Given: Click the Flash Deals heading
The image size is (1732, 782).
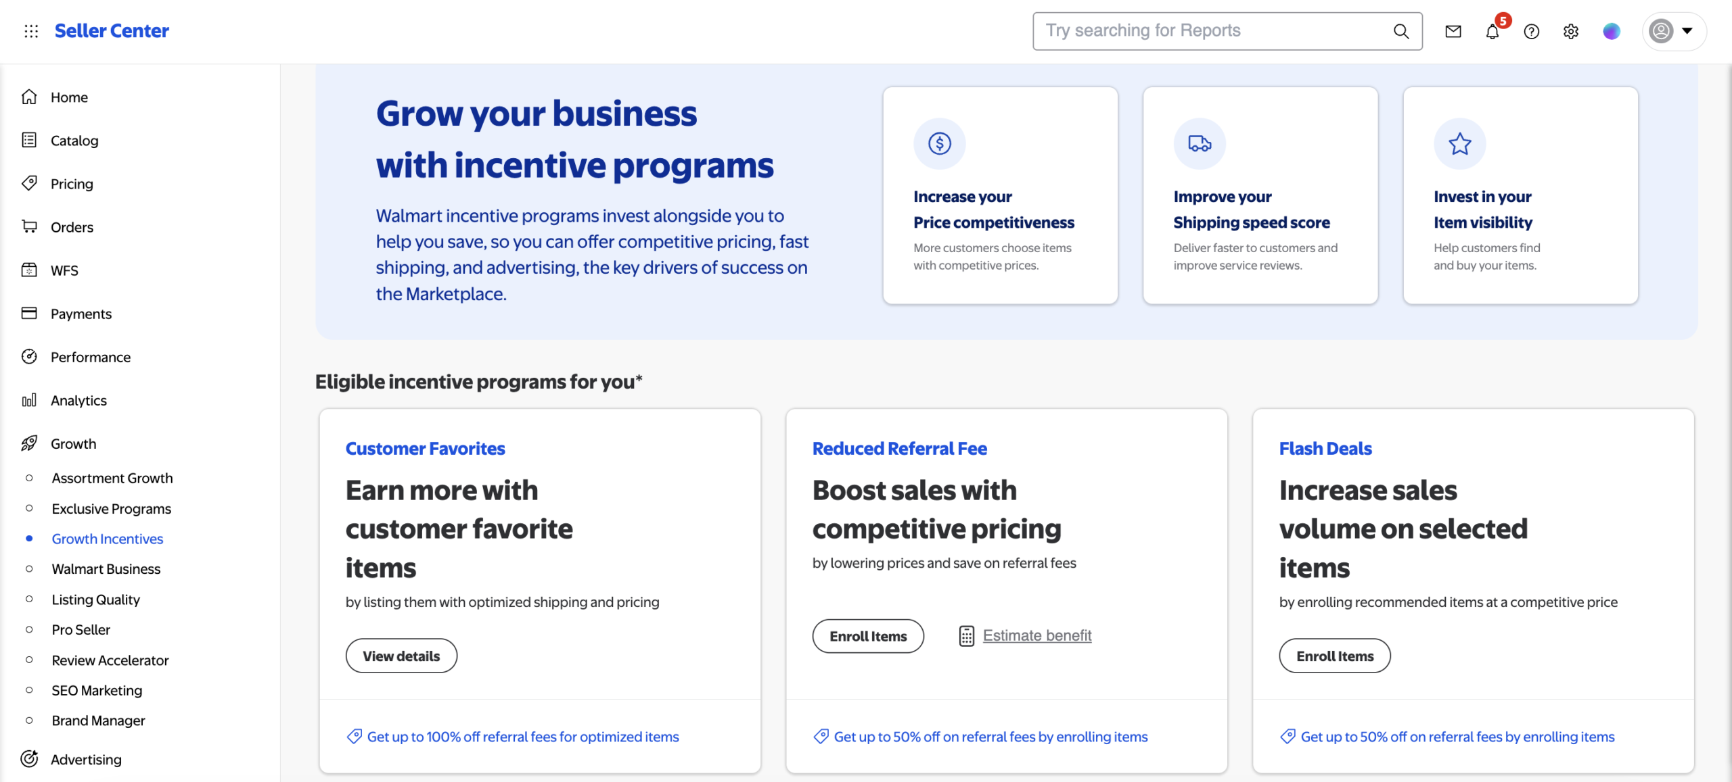Looking at the screenshot, I should coord(1325,449).
